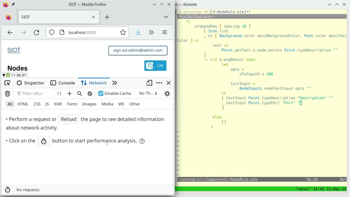Filter network requests by HTML
The width and height of the screenshot is (350, 197).
[23, 104]
